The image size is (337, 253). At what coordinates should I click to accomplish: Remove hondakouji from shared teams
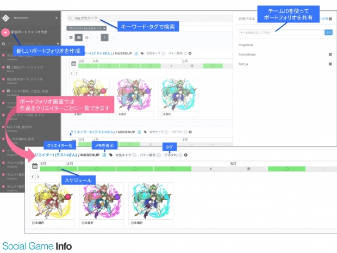pos(330,54)
